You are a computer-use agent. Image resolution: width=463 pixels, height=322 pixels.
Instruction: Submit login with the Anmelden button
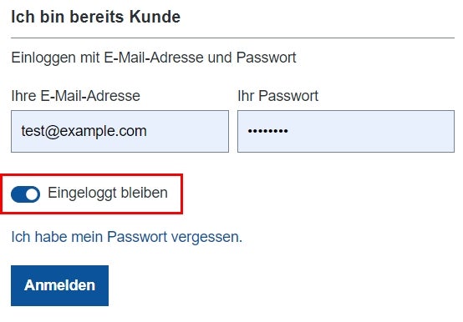(59, 285)
